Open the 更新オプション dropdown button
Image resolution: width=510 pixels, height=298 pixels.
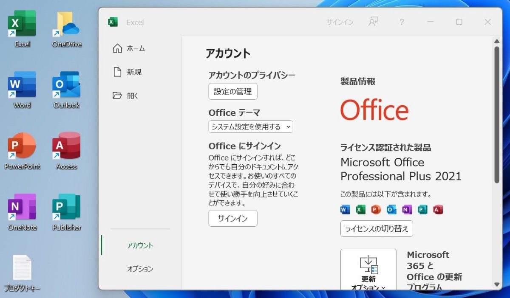pyautogui.click(x=368, y=270)
